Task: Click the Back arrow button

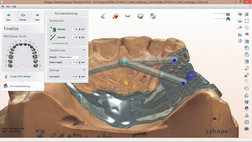Action: tap(8, 17)
